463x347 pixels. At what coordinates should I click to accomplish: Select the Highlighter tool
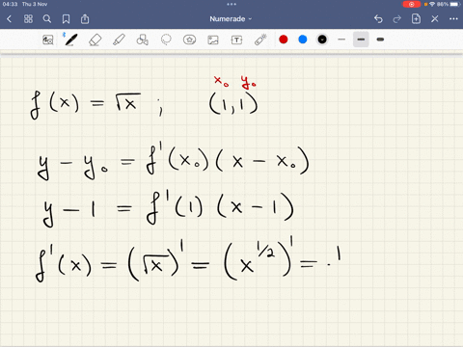119,40
